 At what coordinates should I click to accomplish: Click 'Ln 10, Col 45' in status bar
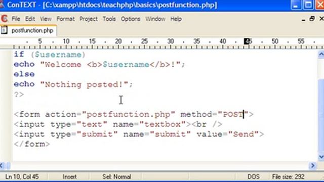(x=22, y=177)
